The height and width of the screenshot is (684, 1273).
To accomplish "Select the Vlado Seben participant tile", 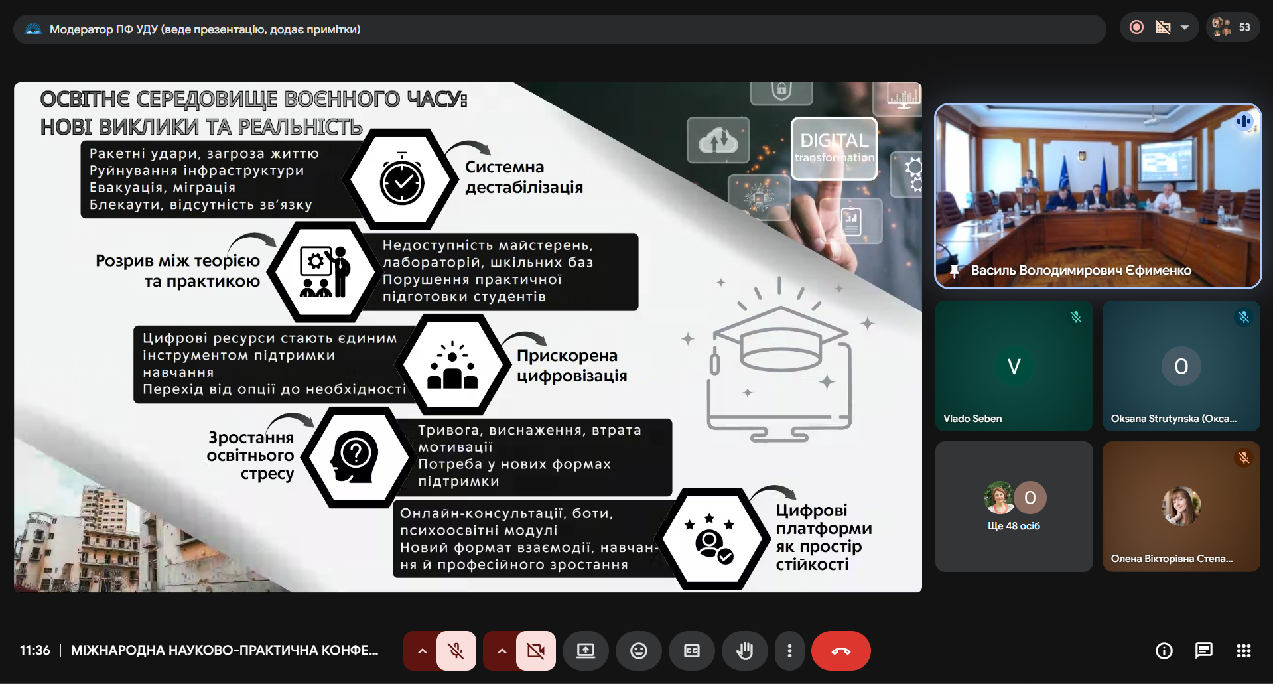I will click(x=1014, y=366).
